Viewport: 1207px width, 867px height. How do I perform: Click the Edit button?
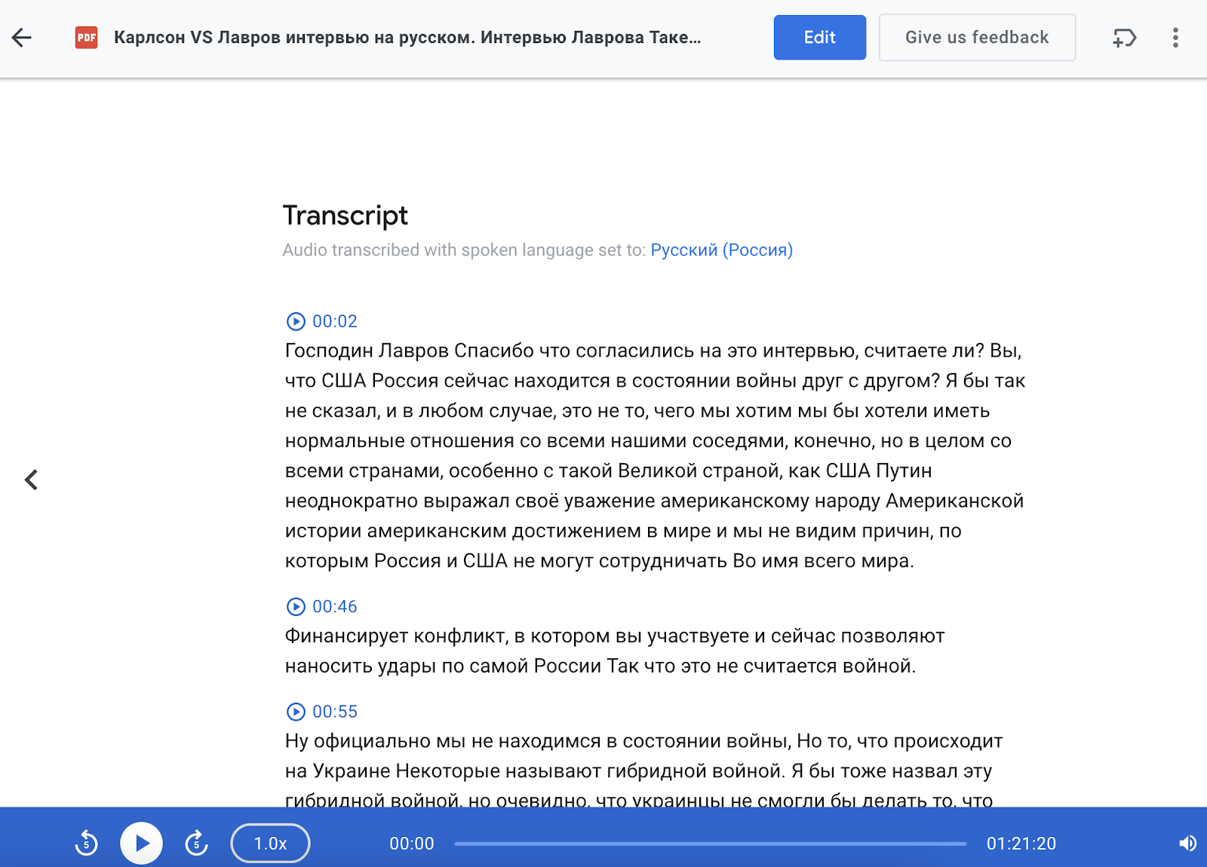(x=820, y=38)
